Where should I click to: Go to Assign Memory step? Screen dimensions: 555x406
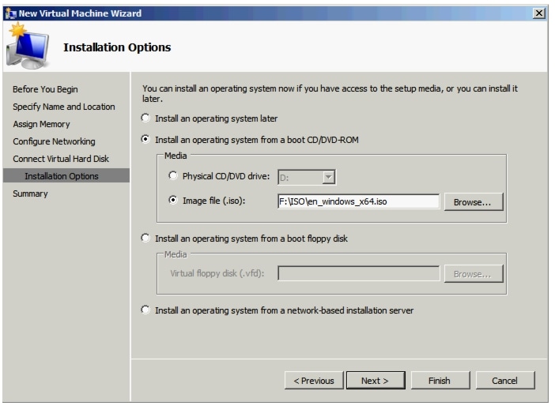[x=41, y=124]
